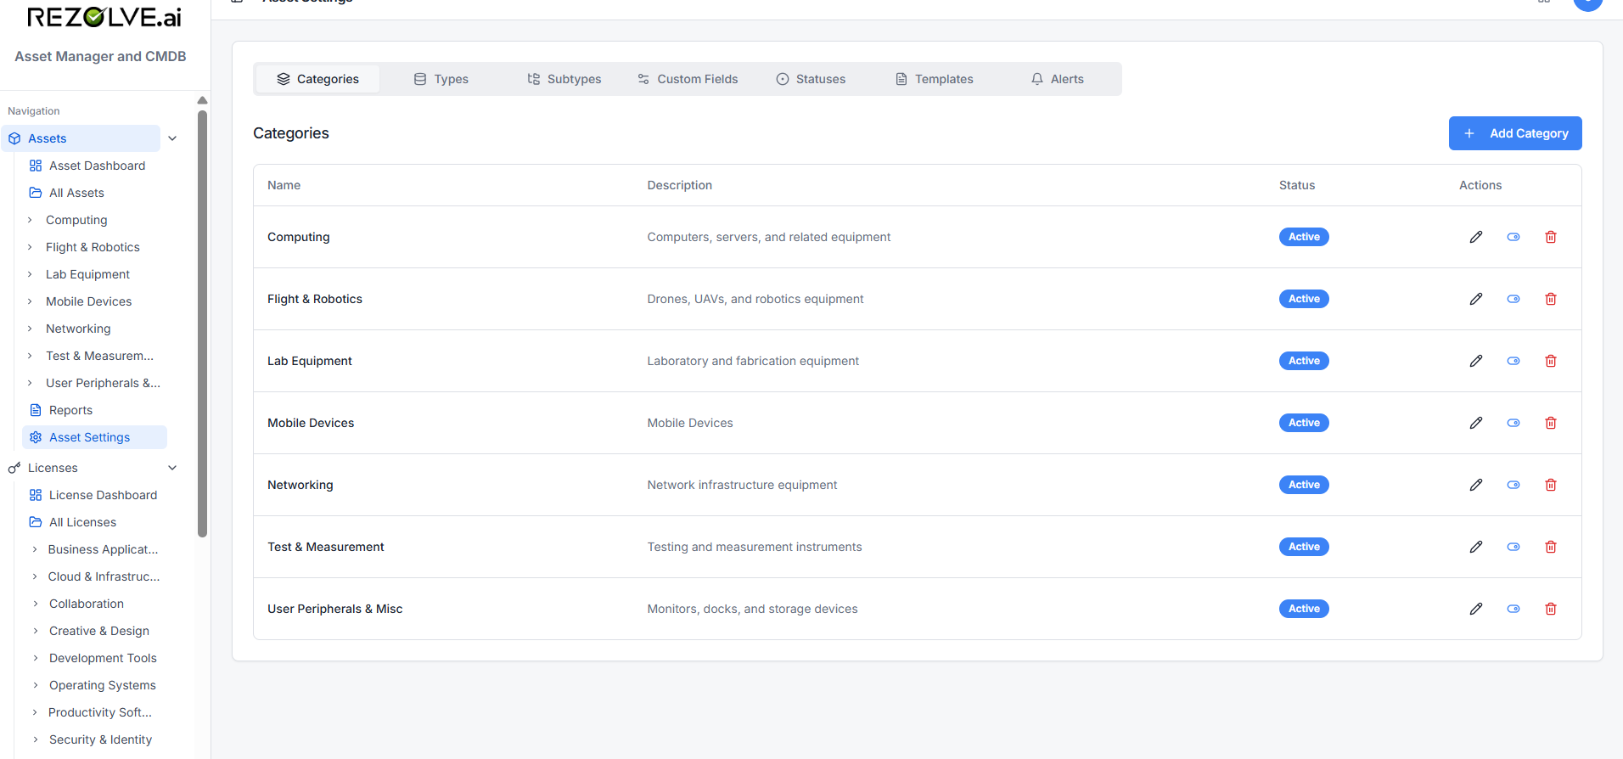1623x759 pixels.
Task: Click the Add Category button
Action: click(1515, 133)
